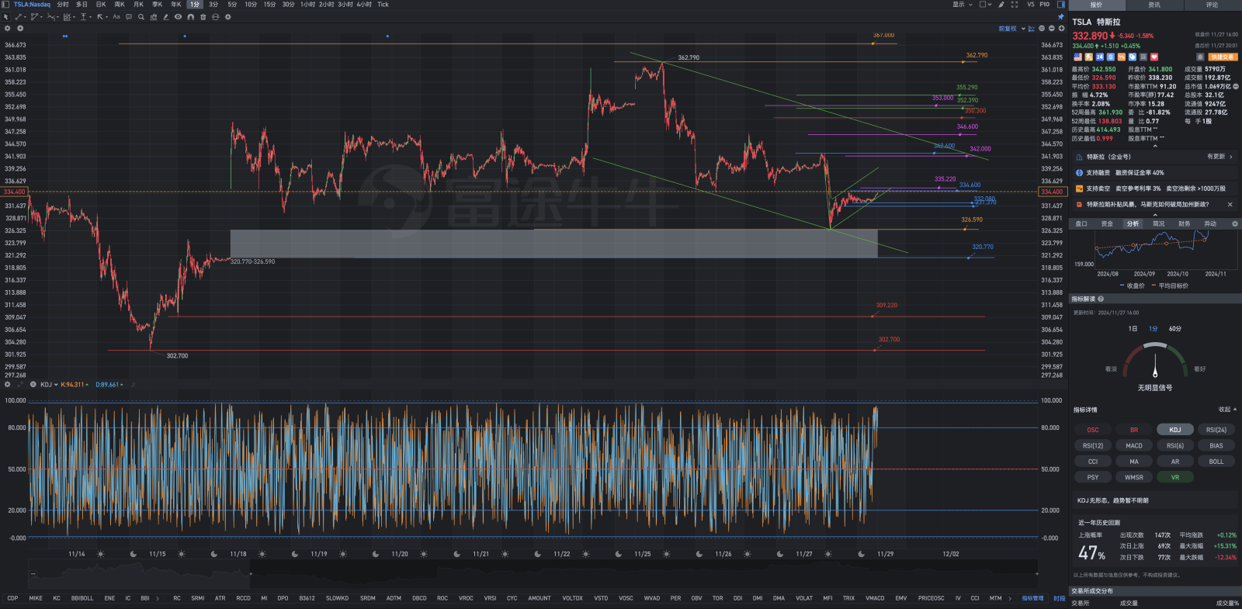Open the 显示 display dropdown
This screenshot has width=1242, height=609.
tap(963, 5)
